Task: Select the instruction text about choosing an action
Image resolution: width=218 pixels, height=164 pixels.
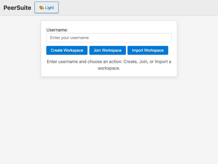Action: [109, 65]
